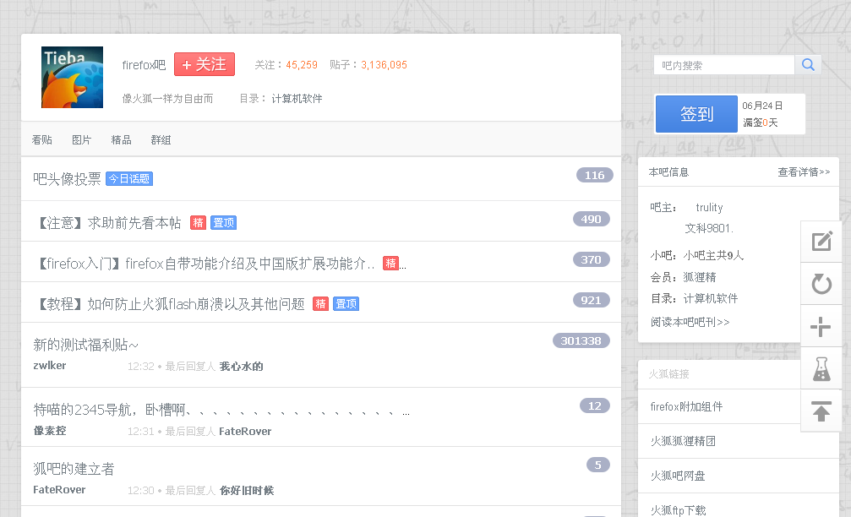Click the circular refresh icon
Viewport: 851px width, 517px height.
[x=821, y=284]
